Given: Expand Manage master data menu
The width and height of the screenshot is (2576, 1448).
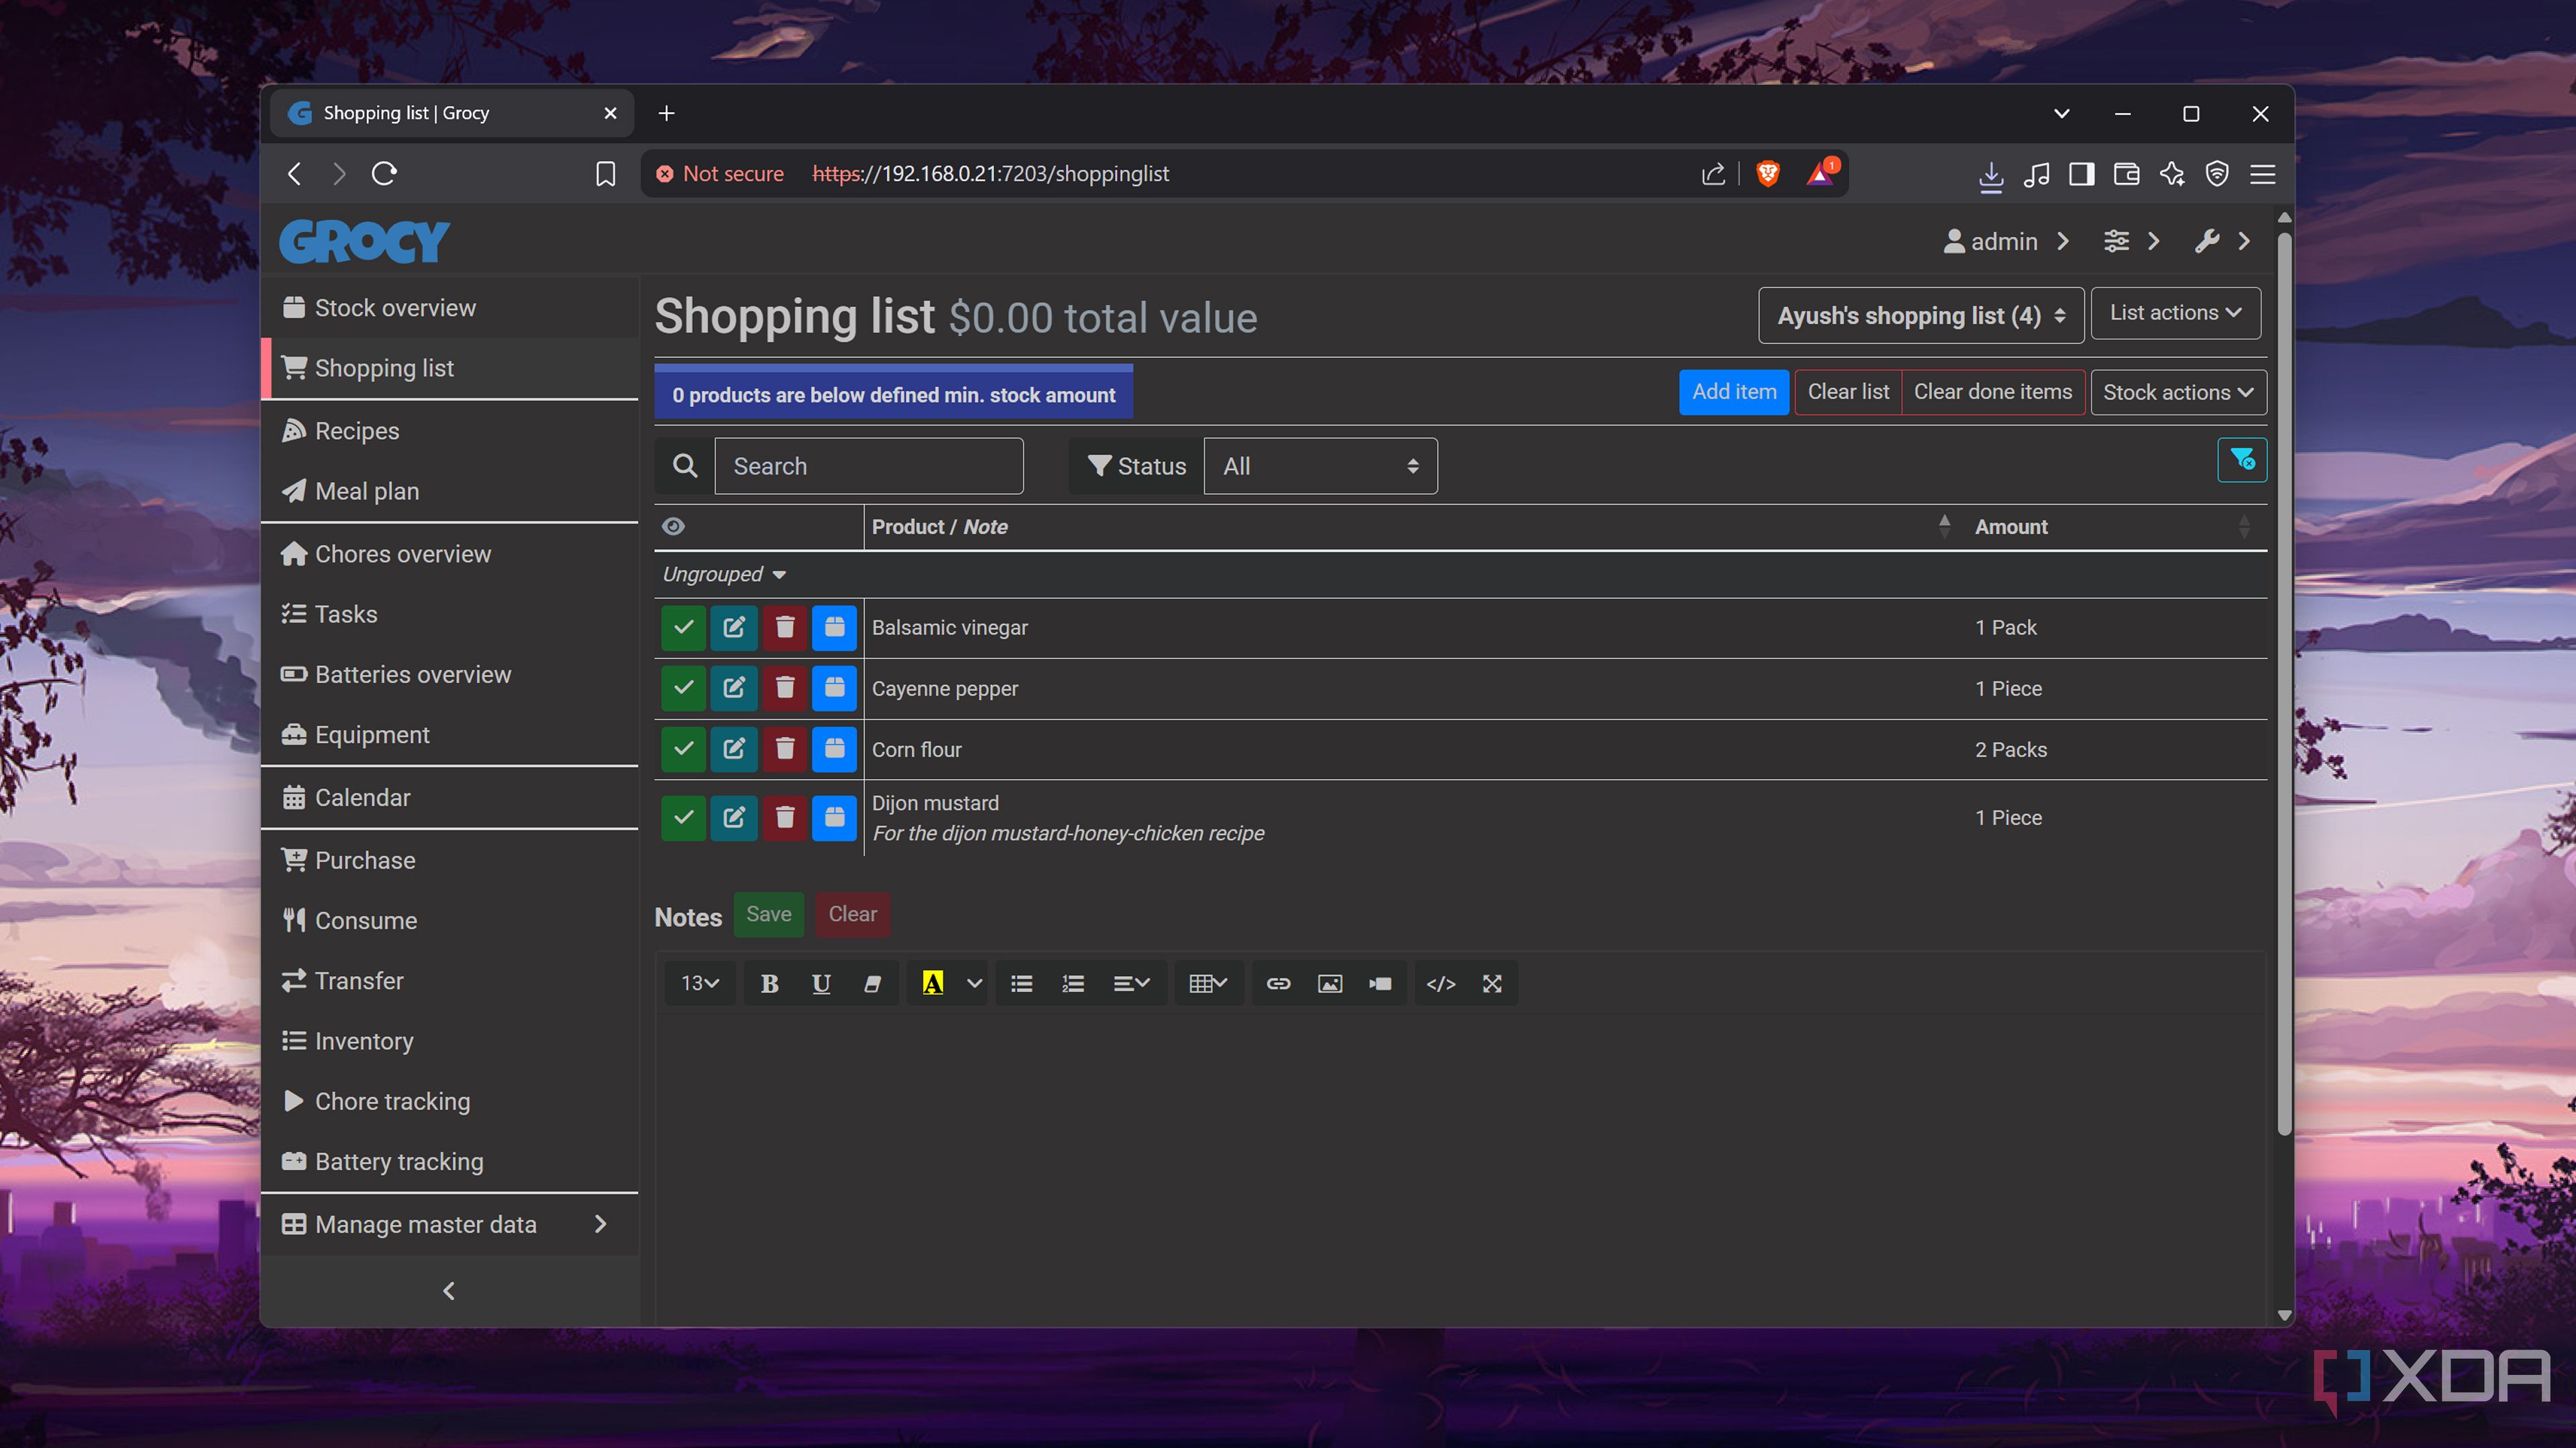Looking at the screenshot, I should [x=449, y=1224].
